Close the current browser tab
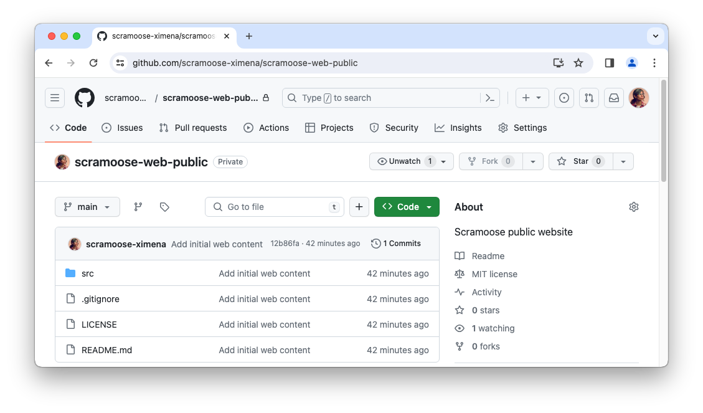 (227, 36)
